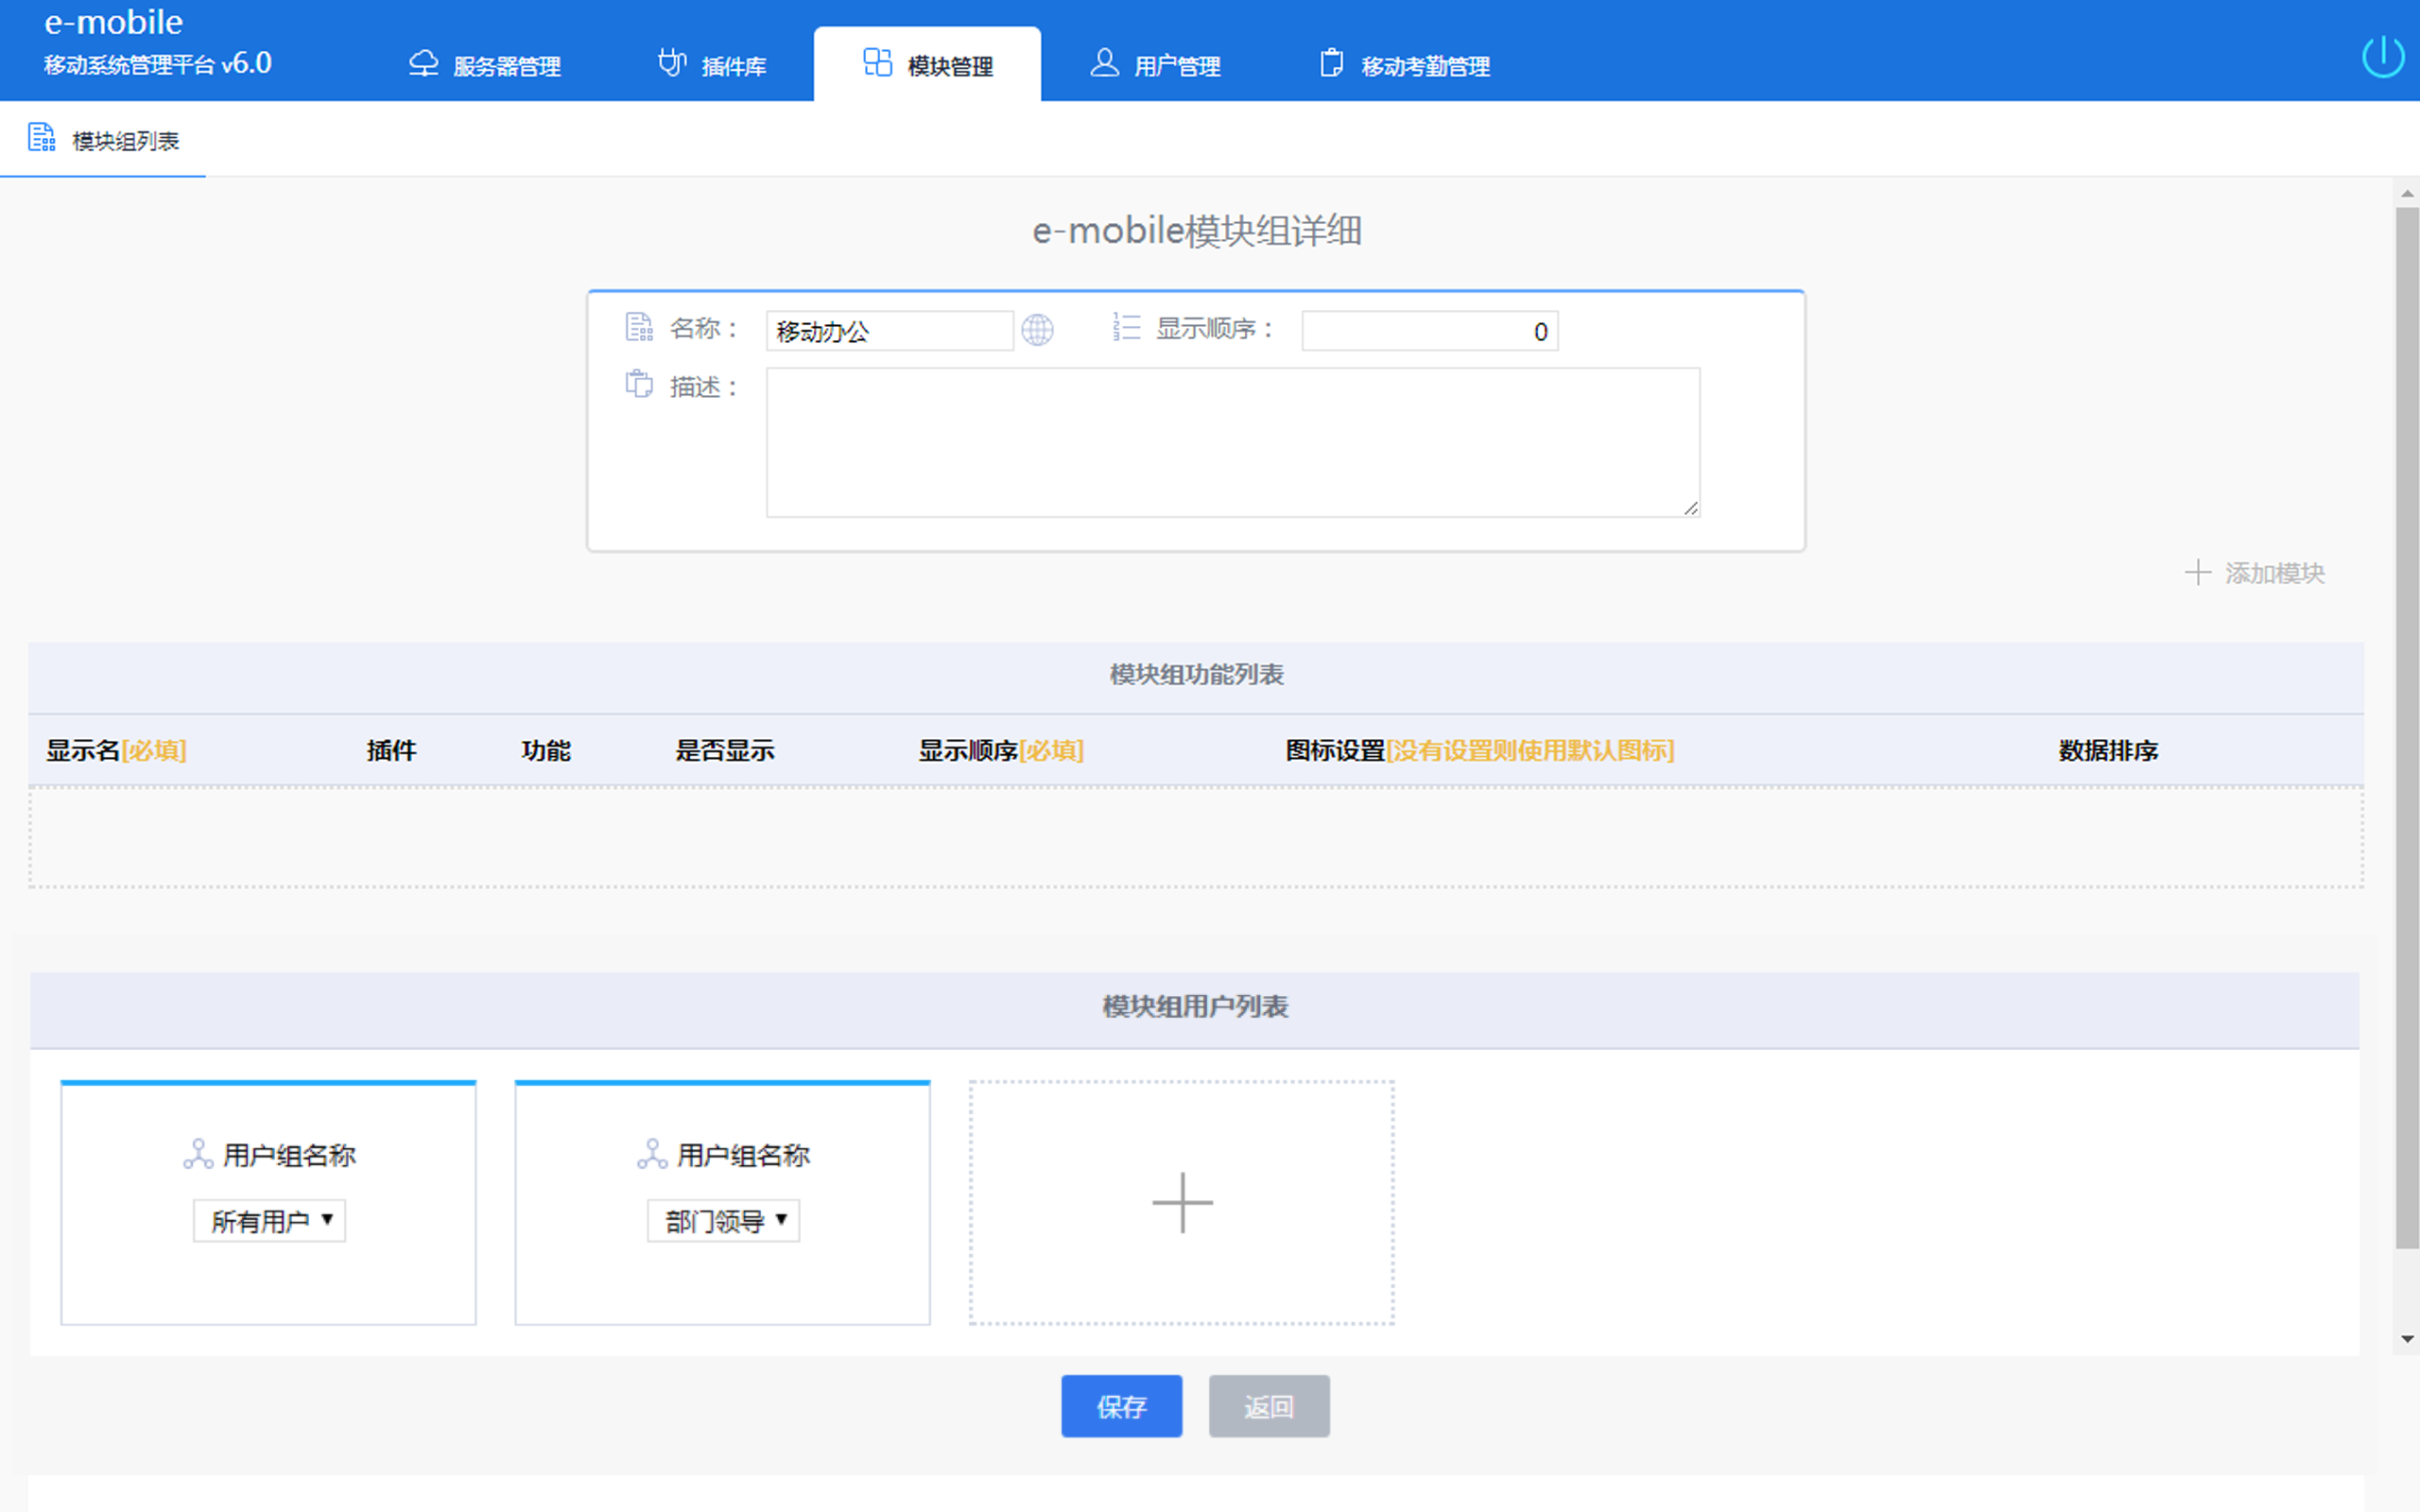Image resolution: width=2420 pixels, height=1512 pixels.
Task: Click the 显示顺序[必填] column header
Action: pyautogui.click(x=1001, y=750)
